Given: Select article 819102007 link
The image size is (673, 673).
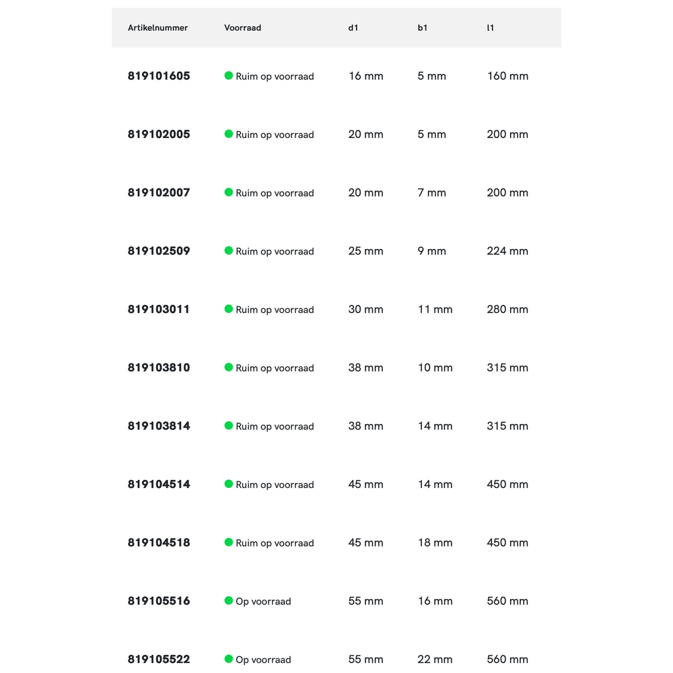Looking at the screenshot, I should coord(159,192).
